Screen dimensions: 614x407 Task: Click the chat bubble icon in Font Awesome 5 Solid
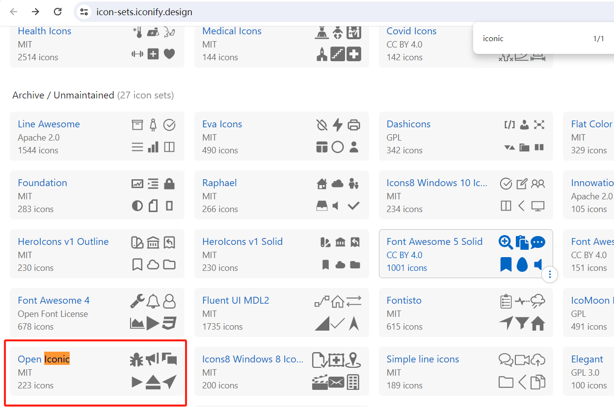[x=538, y=242]
